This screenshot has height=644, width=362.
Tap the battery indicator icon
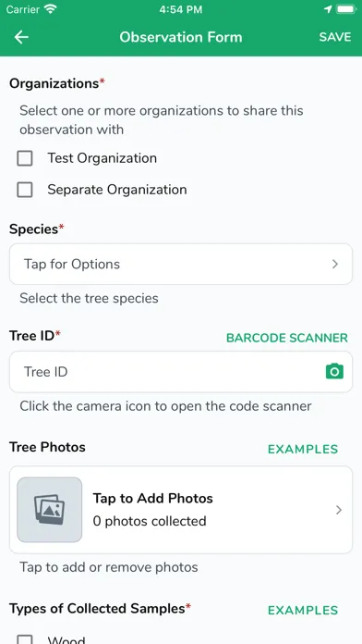click(x=346, y=9)
